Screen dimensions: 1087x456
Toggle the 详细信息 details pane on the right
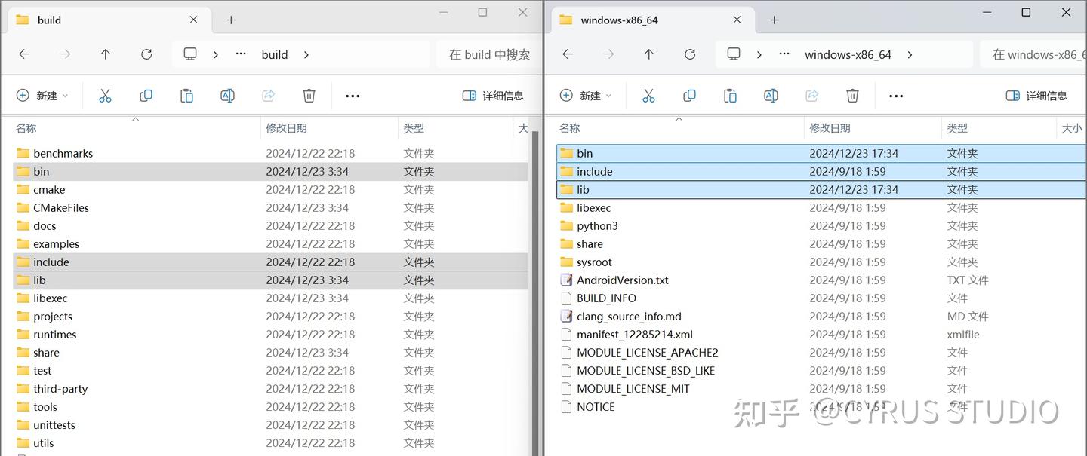(1036, 96)
